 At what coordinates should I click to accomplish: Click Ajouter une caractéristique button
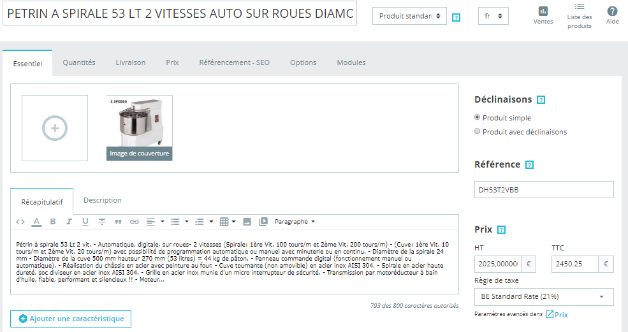(71, 319)
